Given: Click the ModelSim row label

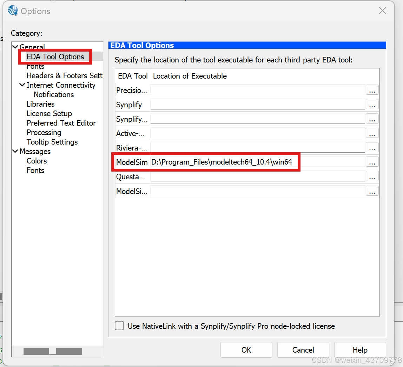Looking at the screenshot, I should pos(132,162).
